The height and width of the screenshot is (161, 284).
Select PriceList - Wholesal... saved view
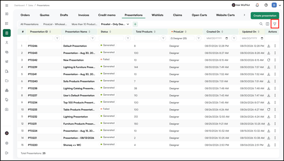(55, 24)
